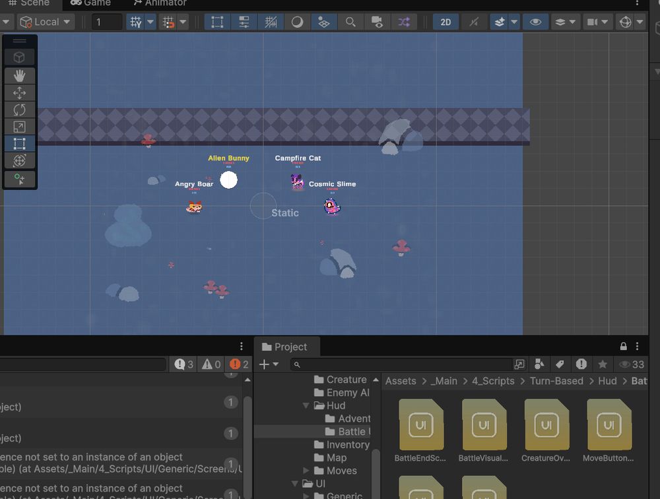Switch to the Scene tab
The height and width of the screenshot is (499, 660).
pyautogui.click(x=30, y=3)
